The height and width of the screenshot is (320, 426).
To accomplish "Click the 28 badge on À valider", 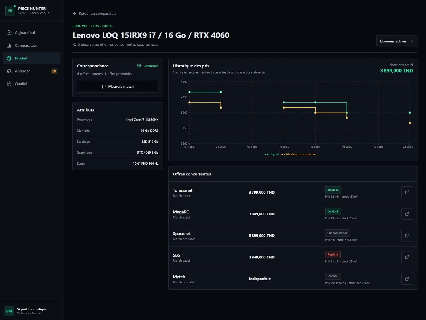I will click(x=54, y=71).
